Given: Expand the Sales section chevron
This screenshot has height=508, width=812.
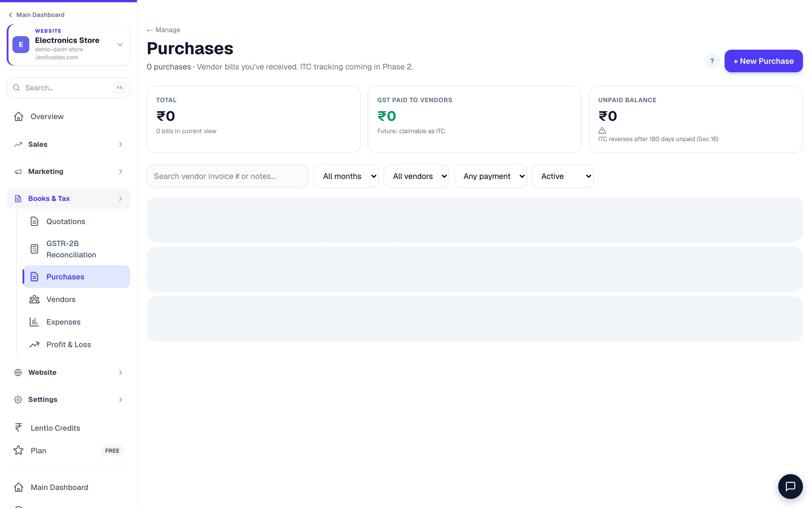Looking at the screenshot, I should pos(120,144).
